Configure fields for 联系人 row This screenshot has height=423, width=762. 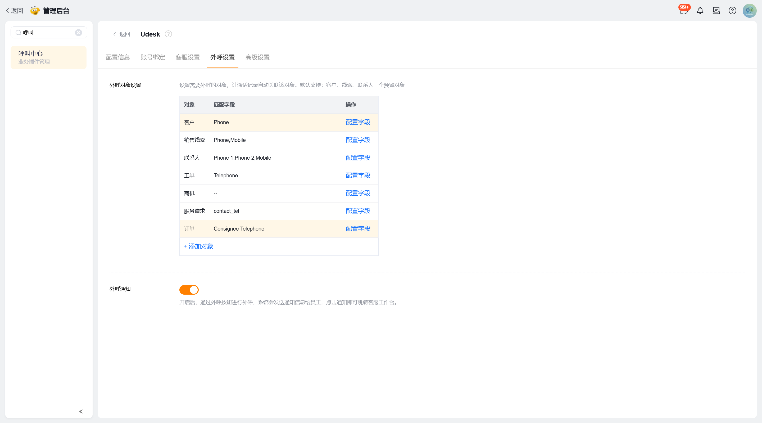[x=358, y=158]
